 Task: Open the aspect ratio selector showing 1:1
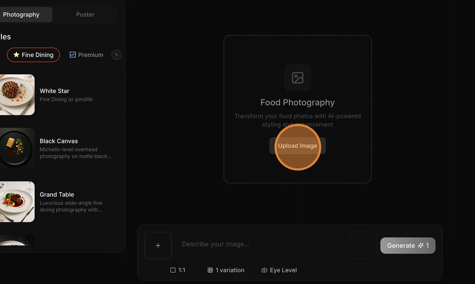(179, 270)
